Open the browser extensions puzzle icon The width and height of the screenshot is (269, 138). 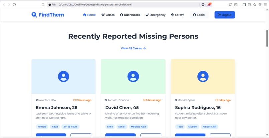231,5
